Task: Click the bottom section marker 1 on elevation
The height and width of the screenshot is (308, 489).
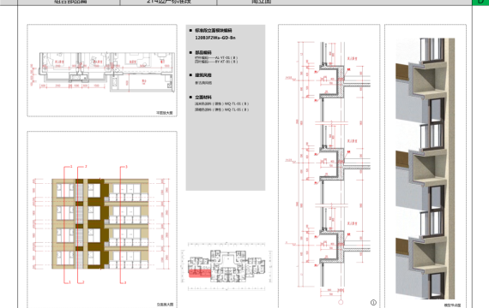Action: pos(69,282)
